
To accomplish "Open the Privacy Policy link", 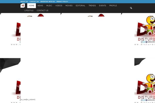I will (62, 2).
